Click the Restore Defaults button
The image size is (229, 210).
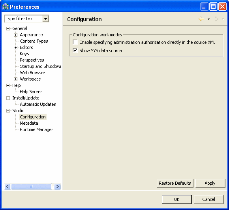click(175, 183)
